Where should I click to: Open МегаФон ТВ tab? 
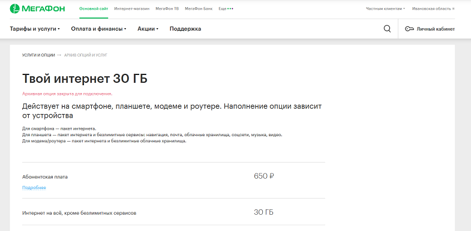click(x=167, y=9)
